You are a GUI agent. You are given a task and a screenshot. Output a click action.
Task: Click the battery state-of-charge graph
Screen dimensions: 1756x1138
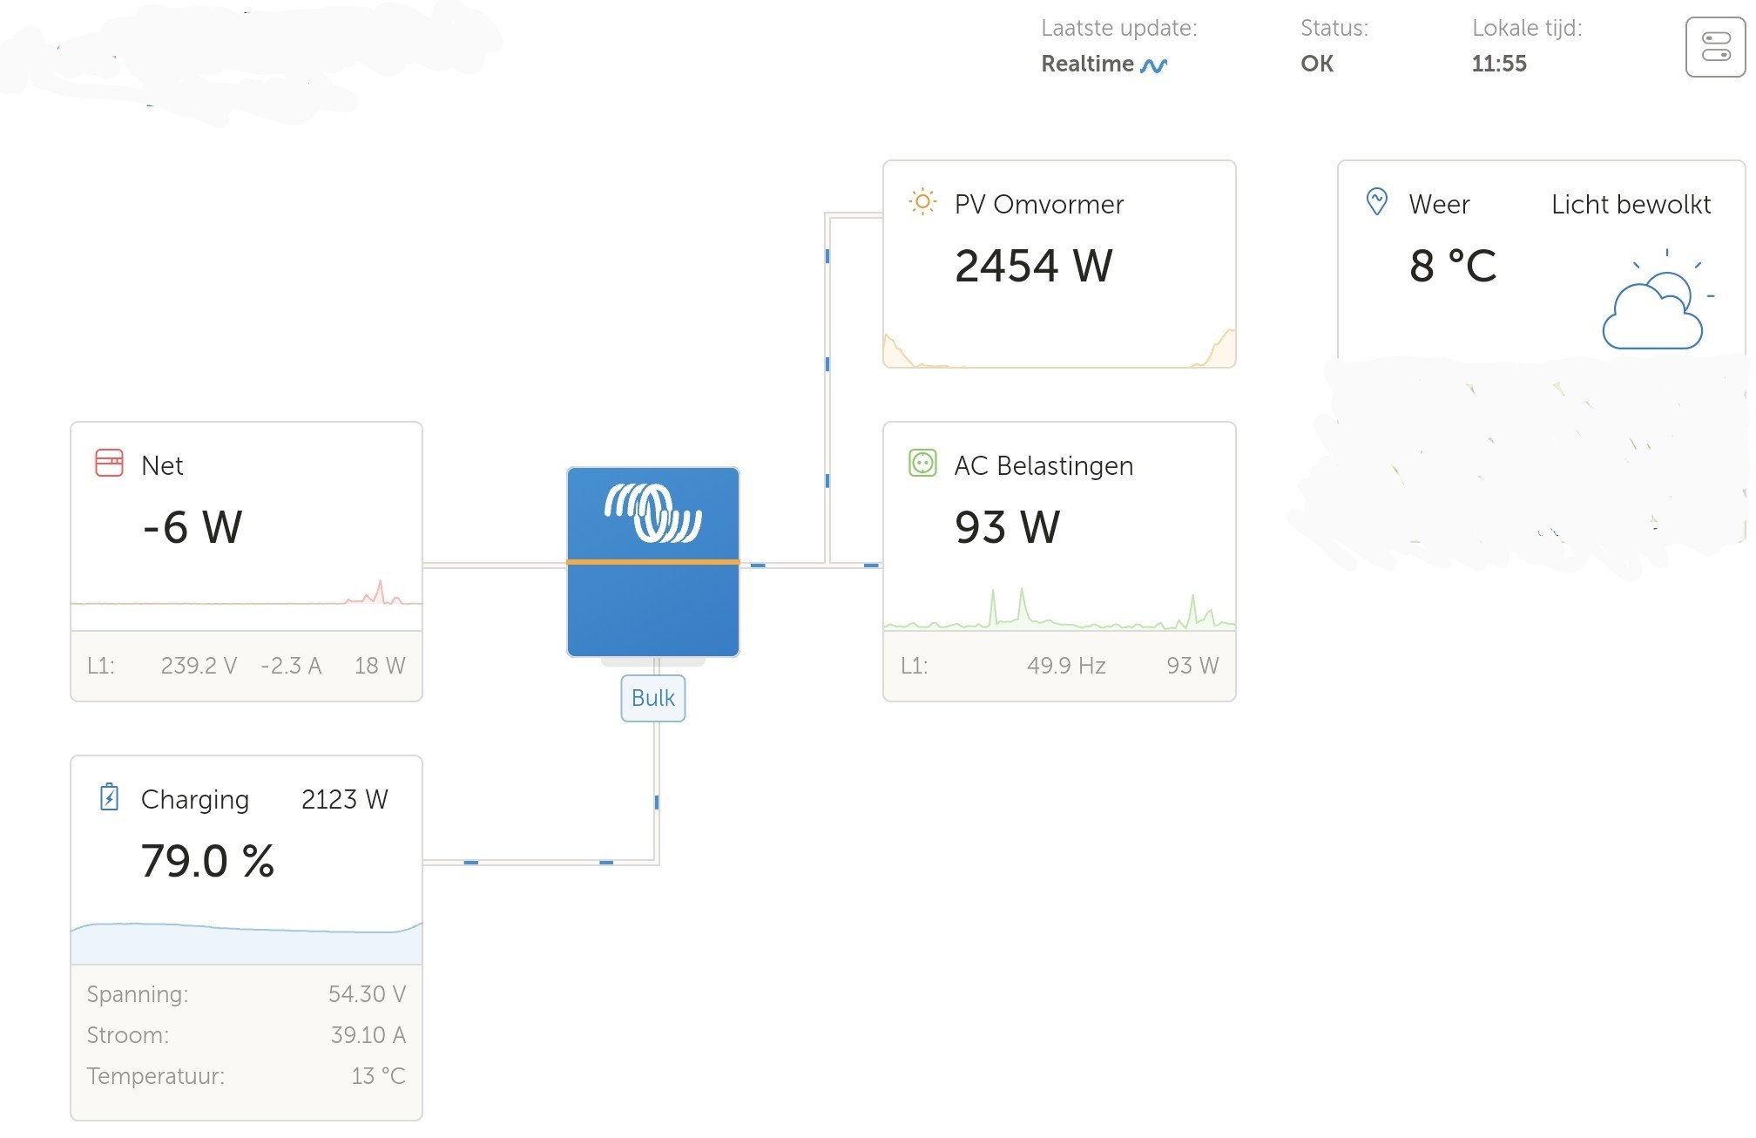pyautogui.click(x=247, y=941)
